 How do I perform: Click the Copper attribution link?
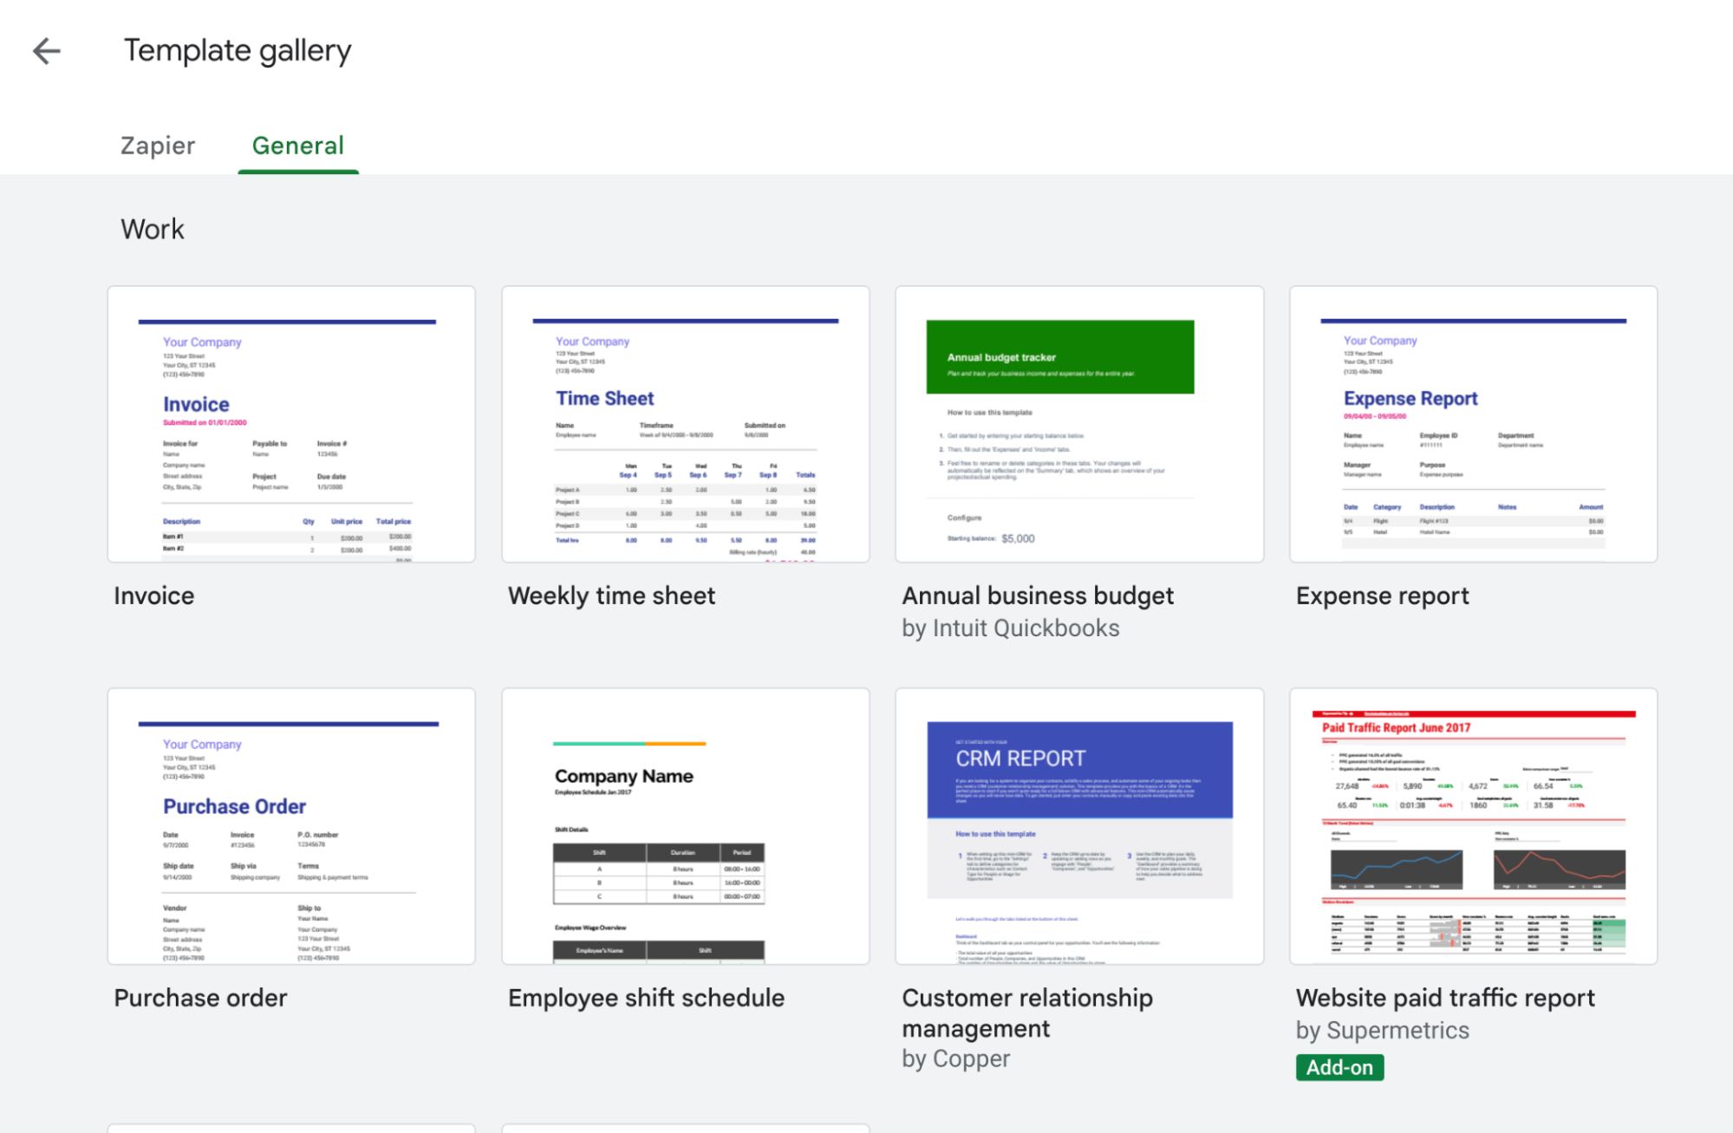pyautogui.click(x=955, y=1058)
